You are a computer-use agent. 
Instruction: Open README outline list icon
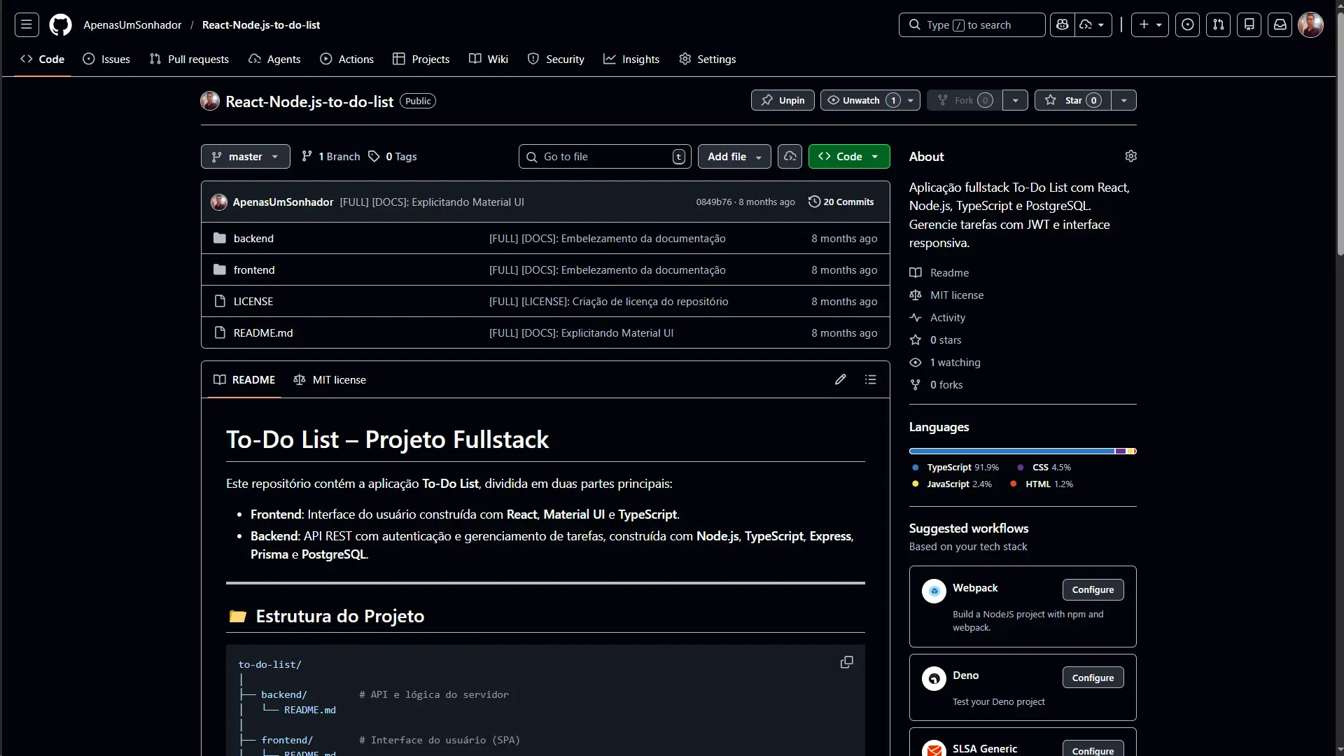tap(870, 379)
